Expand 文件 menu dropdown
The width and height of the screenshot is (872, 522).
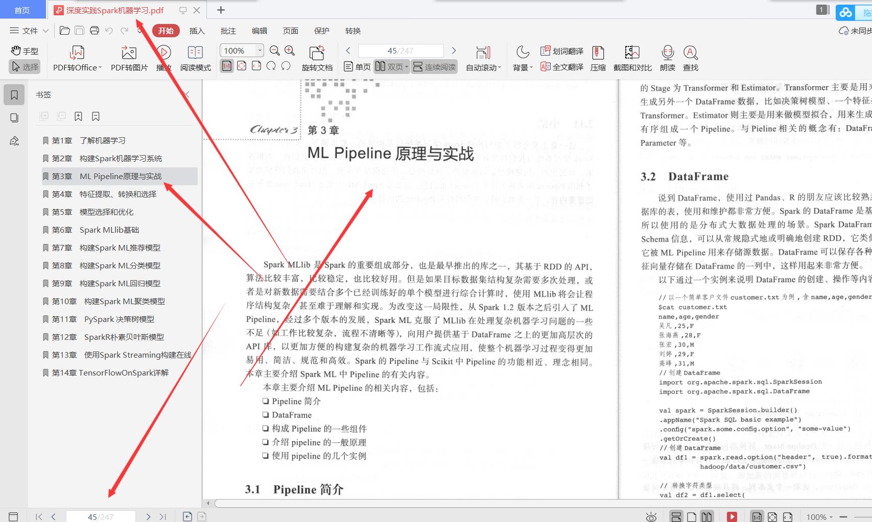(45, 31)
